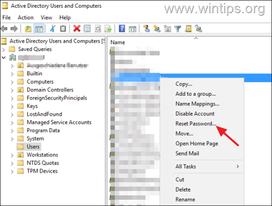Open the File menu
This screenshot has height=206, width=272.
point(7,17)
